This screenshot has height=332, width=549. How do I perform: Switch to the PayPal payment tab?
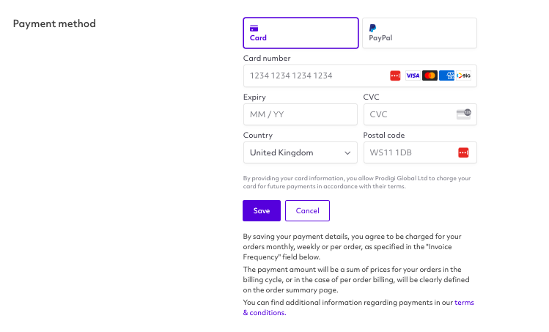[419, 33]
